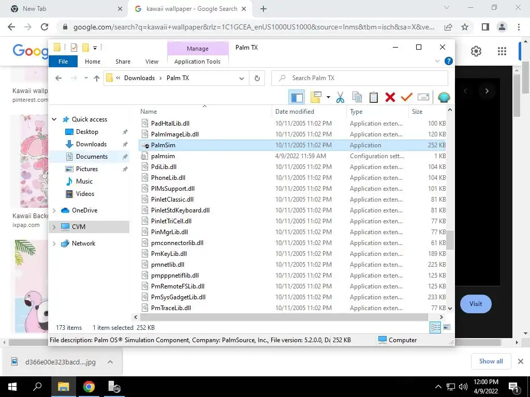Screen dimensions: 530x397
Task: Select PmKeyLib.dll in file list
Action: (x=292, y=254)
